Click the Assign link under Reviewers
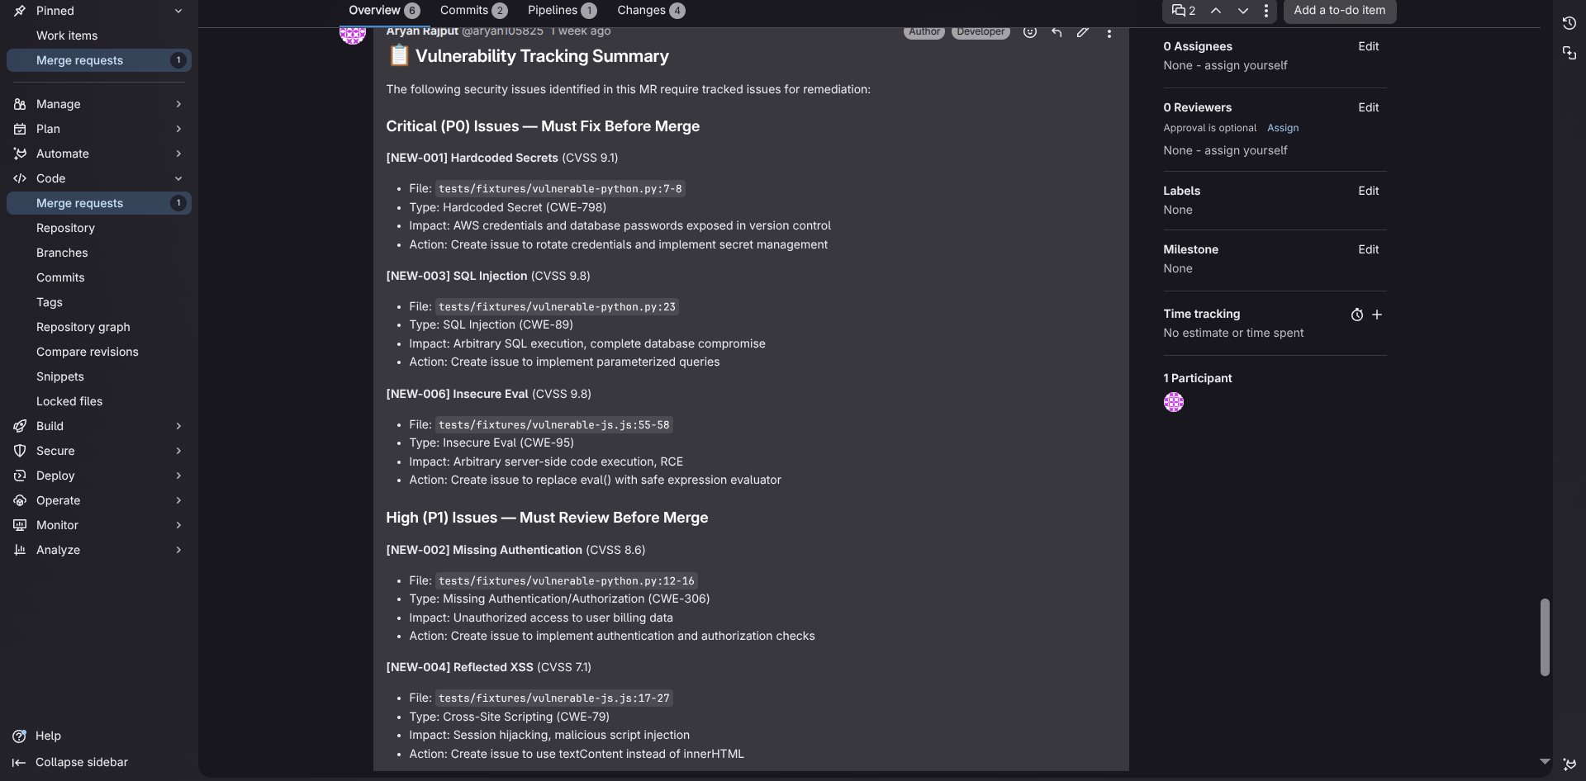Screen dimensions: 1586x781 [x=1282, y=128]
